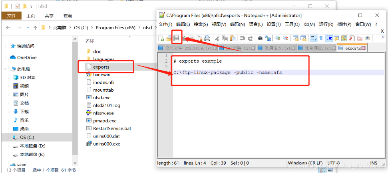Viewport: 388px width, 173px height.
Task: Open the 搜索(S) menu
Action: 201,24
